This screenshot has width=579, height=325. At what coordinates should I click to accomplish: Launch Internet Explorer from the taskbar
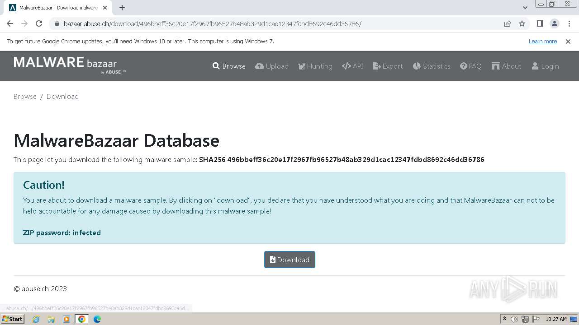click(36, 319)
